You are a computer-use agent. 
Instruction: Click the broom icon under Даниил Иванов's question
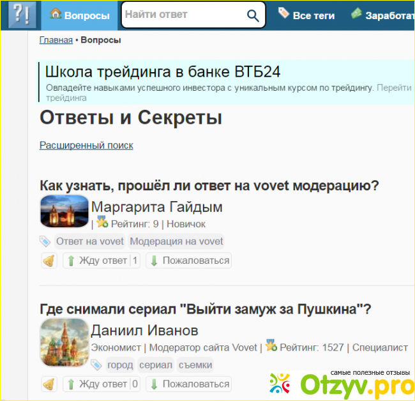pyautogui.click(x=49, y=384)
